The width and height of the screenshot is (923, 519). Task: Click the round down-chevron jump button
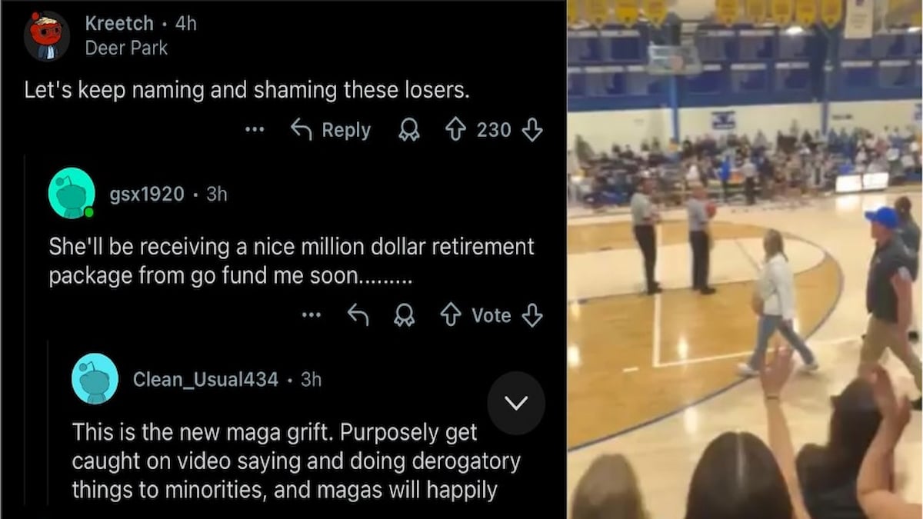tap(516, 403)
